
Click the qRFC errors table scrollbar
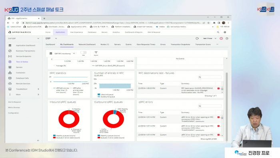(222, 118)
